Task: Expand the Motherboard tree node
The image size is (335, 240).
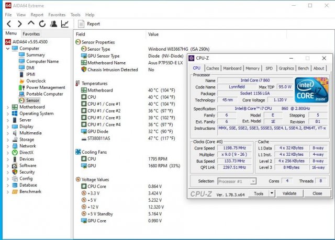Action: [x=7, y=107]
